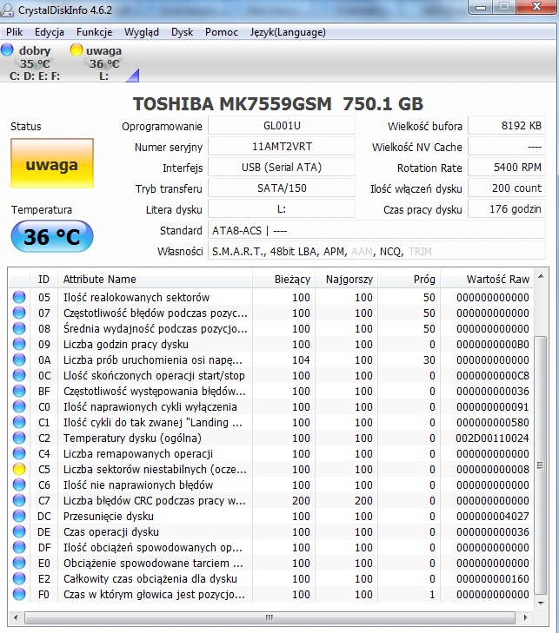Click the blue status icon for ID 05
This screenshot has width=559, height=633.
[x=19, y=297]
